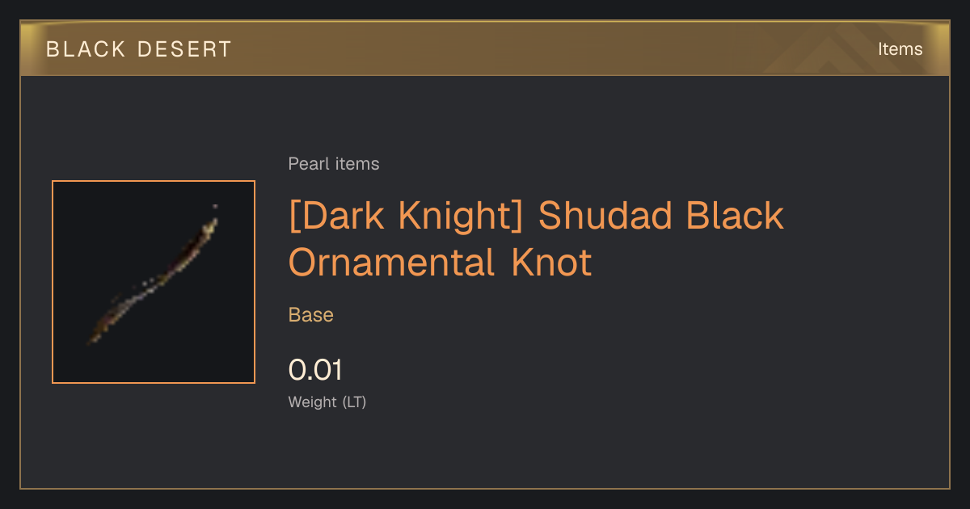Click the gold header banner bar
The height and width of the screenshot is (509, 970).
point(485,48)
